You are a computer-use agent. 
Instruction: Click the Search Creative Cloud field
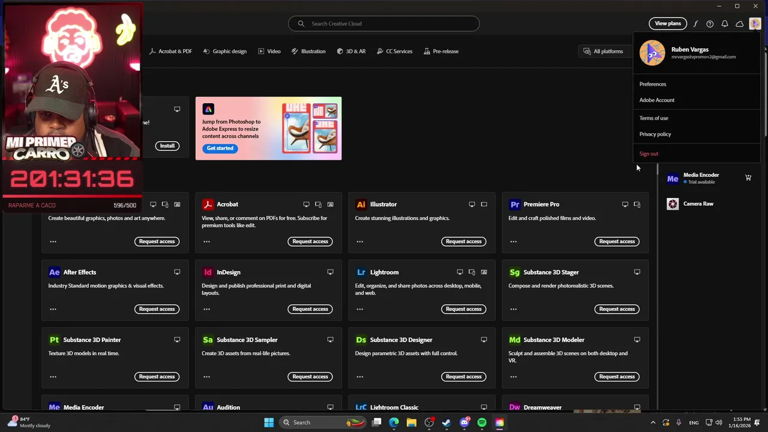point(384,24)
